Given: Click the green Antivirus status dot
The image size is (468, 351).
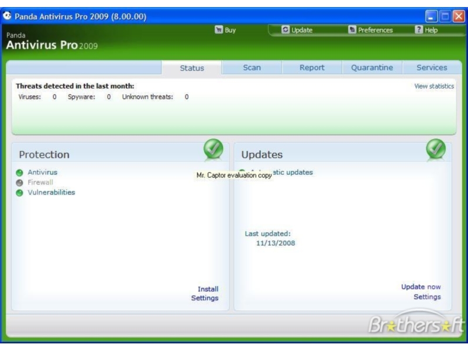Looking at the screenshot, I should click(x=19, y=173).
